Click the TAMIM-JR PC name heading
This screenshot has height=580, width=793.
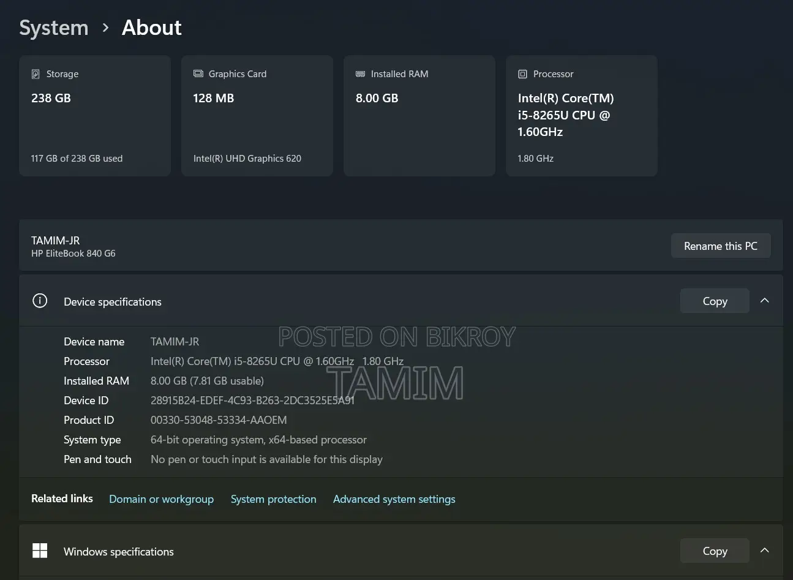[x=56, y=241]
